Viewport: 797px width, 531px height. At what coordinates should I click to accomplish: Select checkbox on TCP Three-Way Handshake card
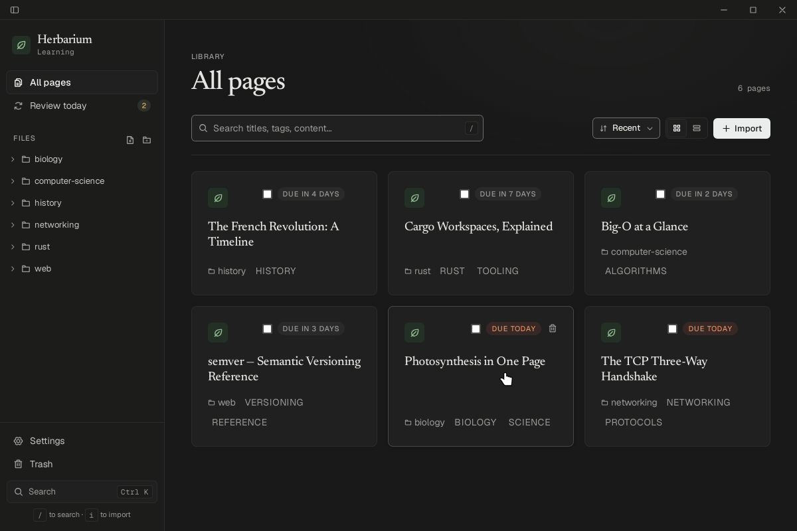672,329
